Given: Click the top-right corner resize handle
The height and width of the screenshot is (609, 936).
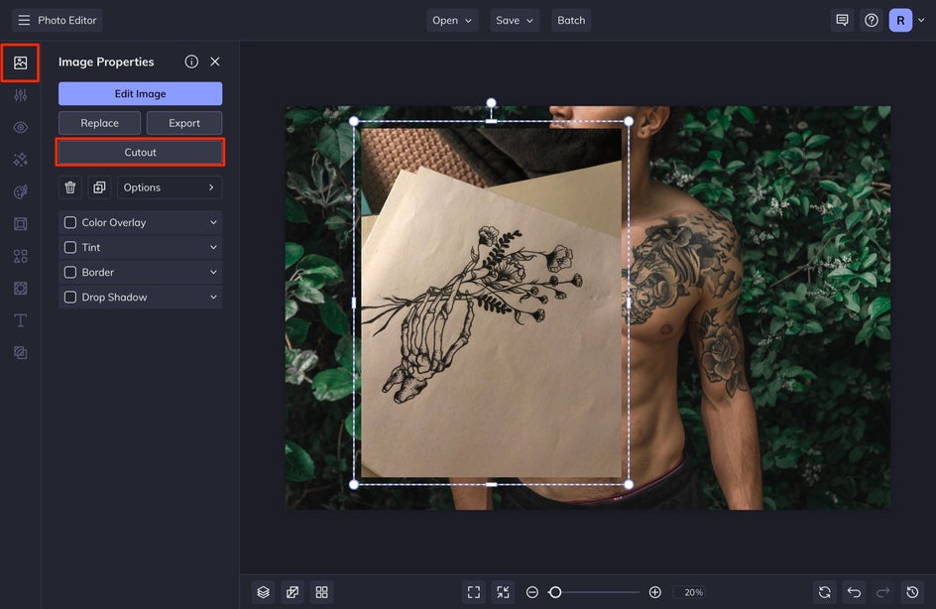Looking at the screenshot, I should pyautogui.click(x=629, y=121).
